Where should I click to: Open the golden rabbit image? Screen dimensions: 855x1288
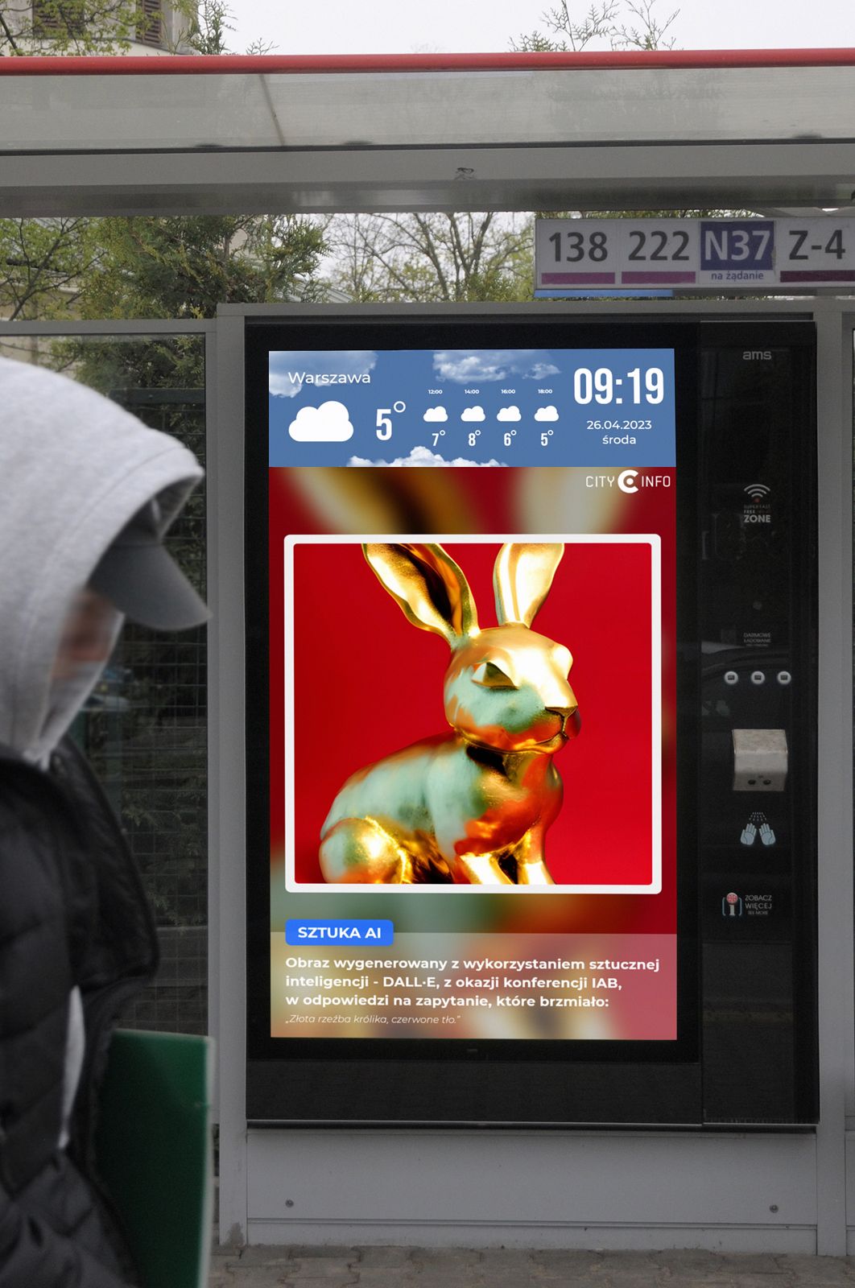(x=473, y=714)
